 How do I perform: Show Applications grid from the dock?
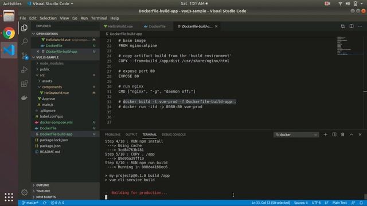coord(9,197)
